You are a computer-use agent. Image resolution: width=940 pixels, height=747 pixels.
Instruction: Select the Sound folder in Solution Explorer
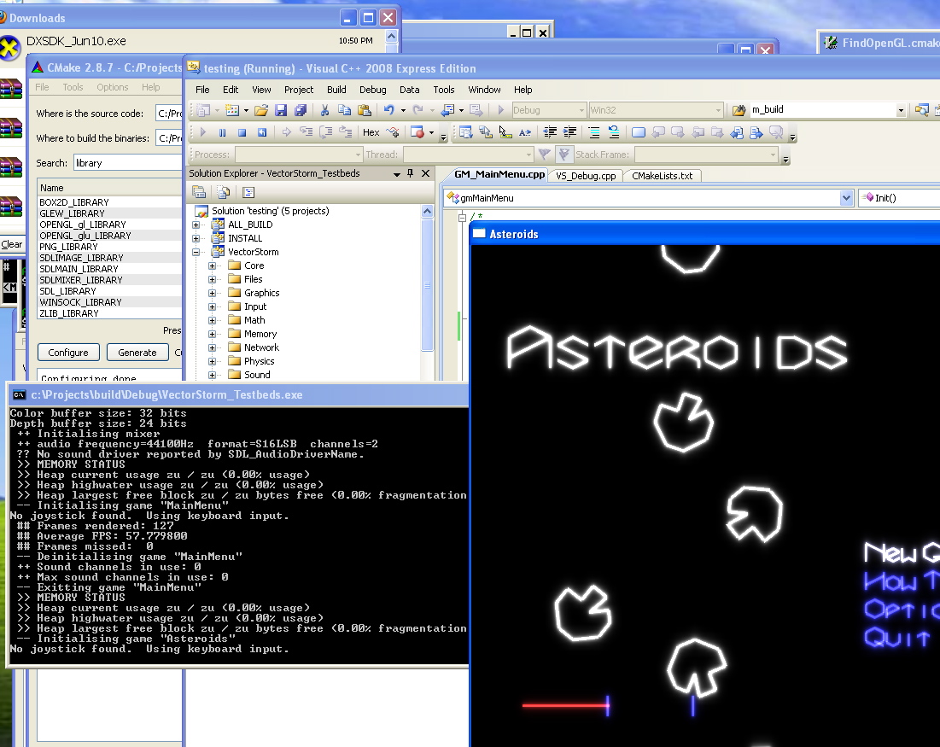point(257,375)
